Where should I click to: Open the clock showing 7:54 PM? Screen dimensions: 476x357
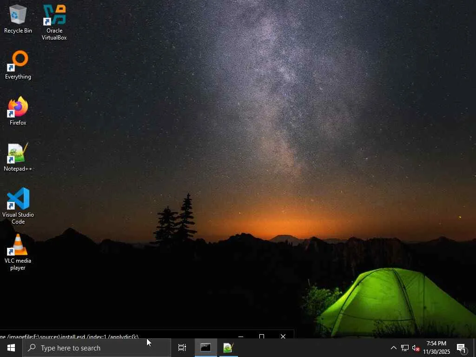pyautogui.click(x=436, y=348)
